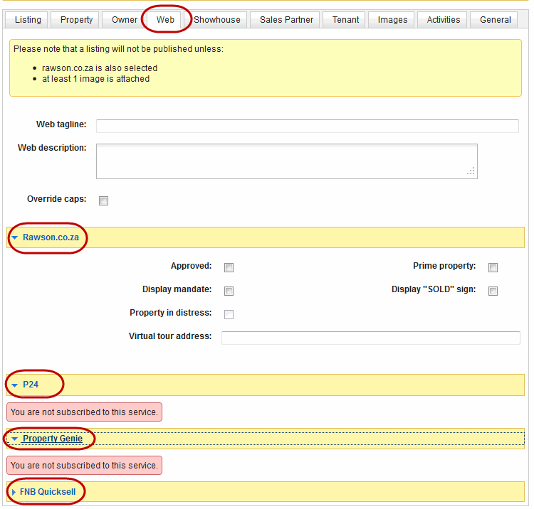Click the Virtual tour address field

370,338
